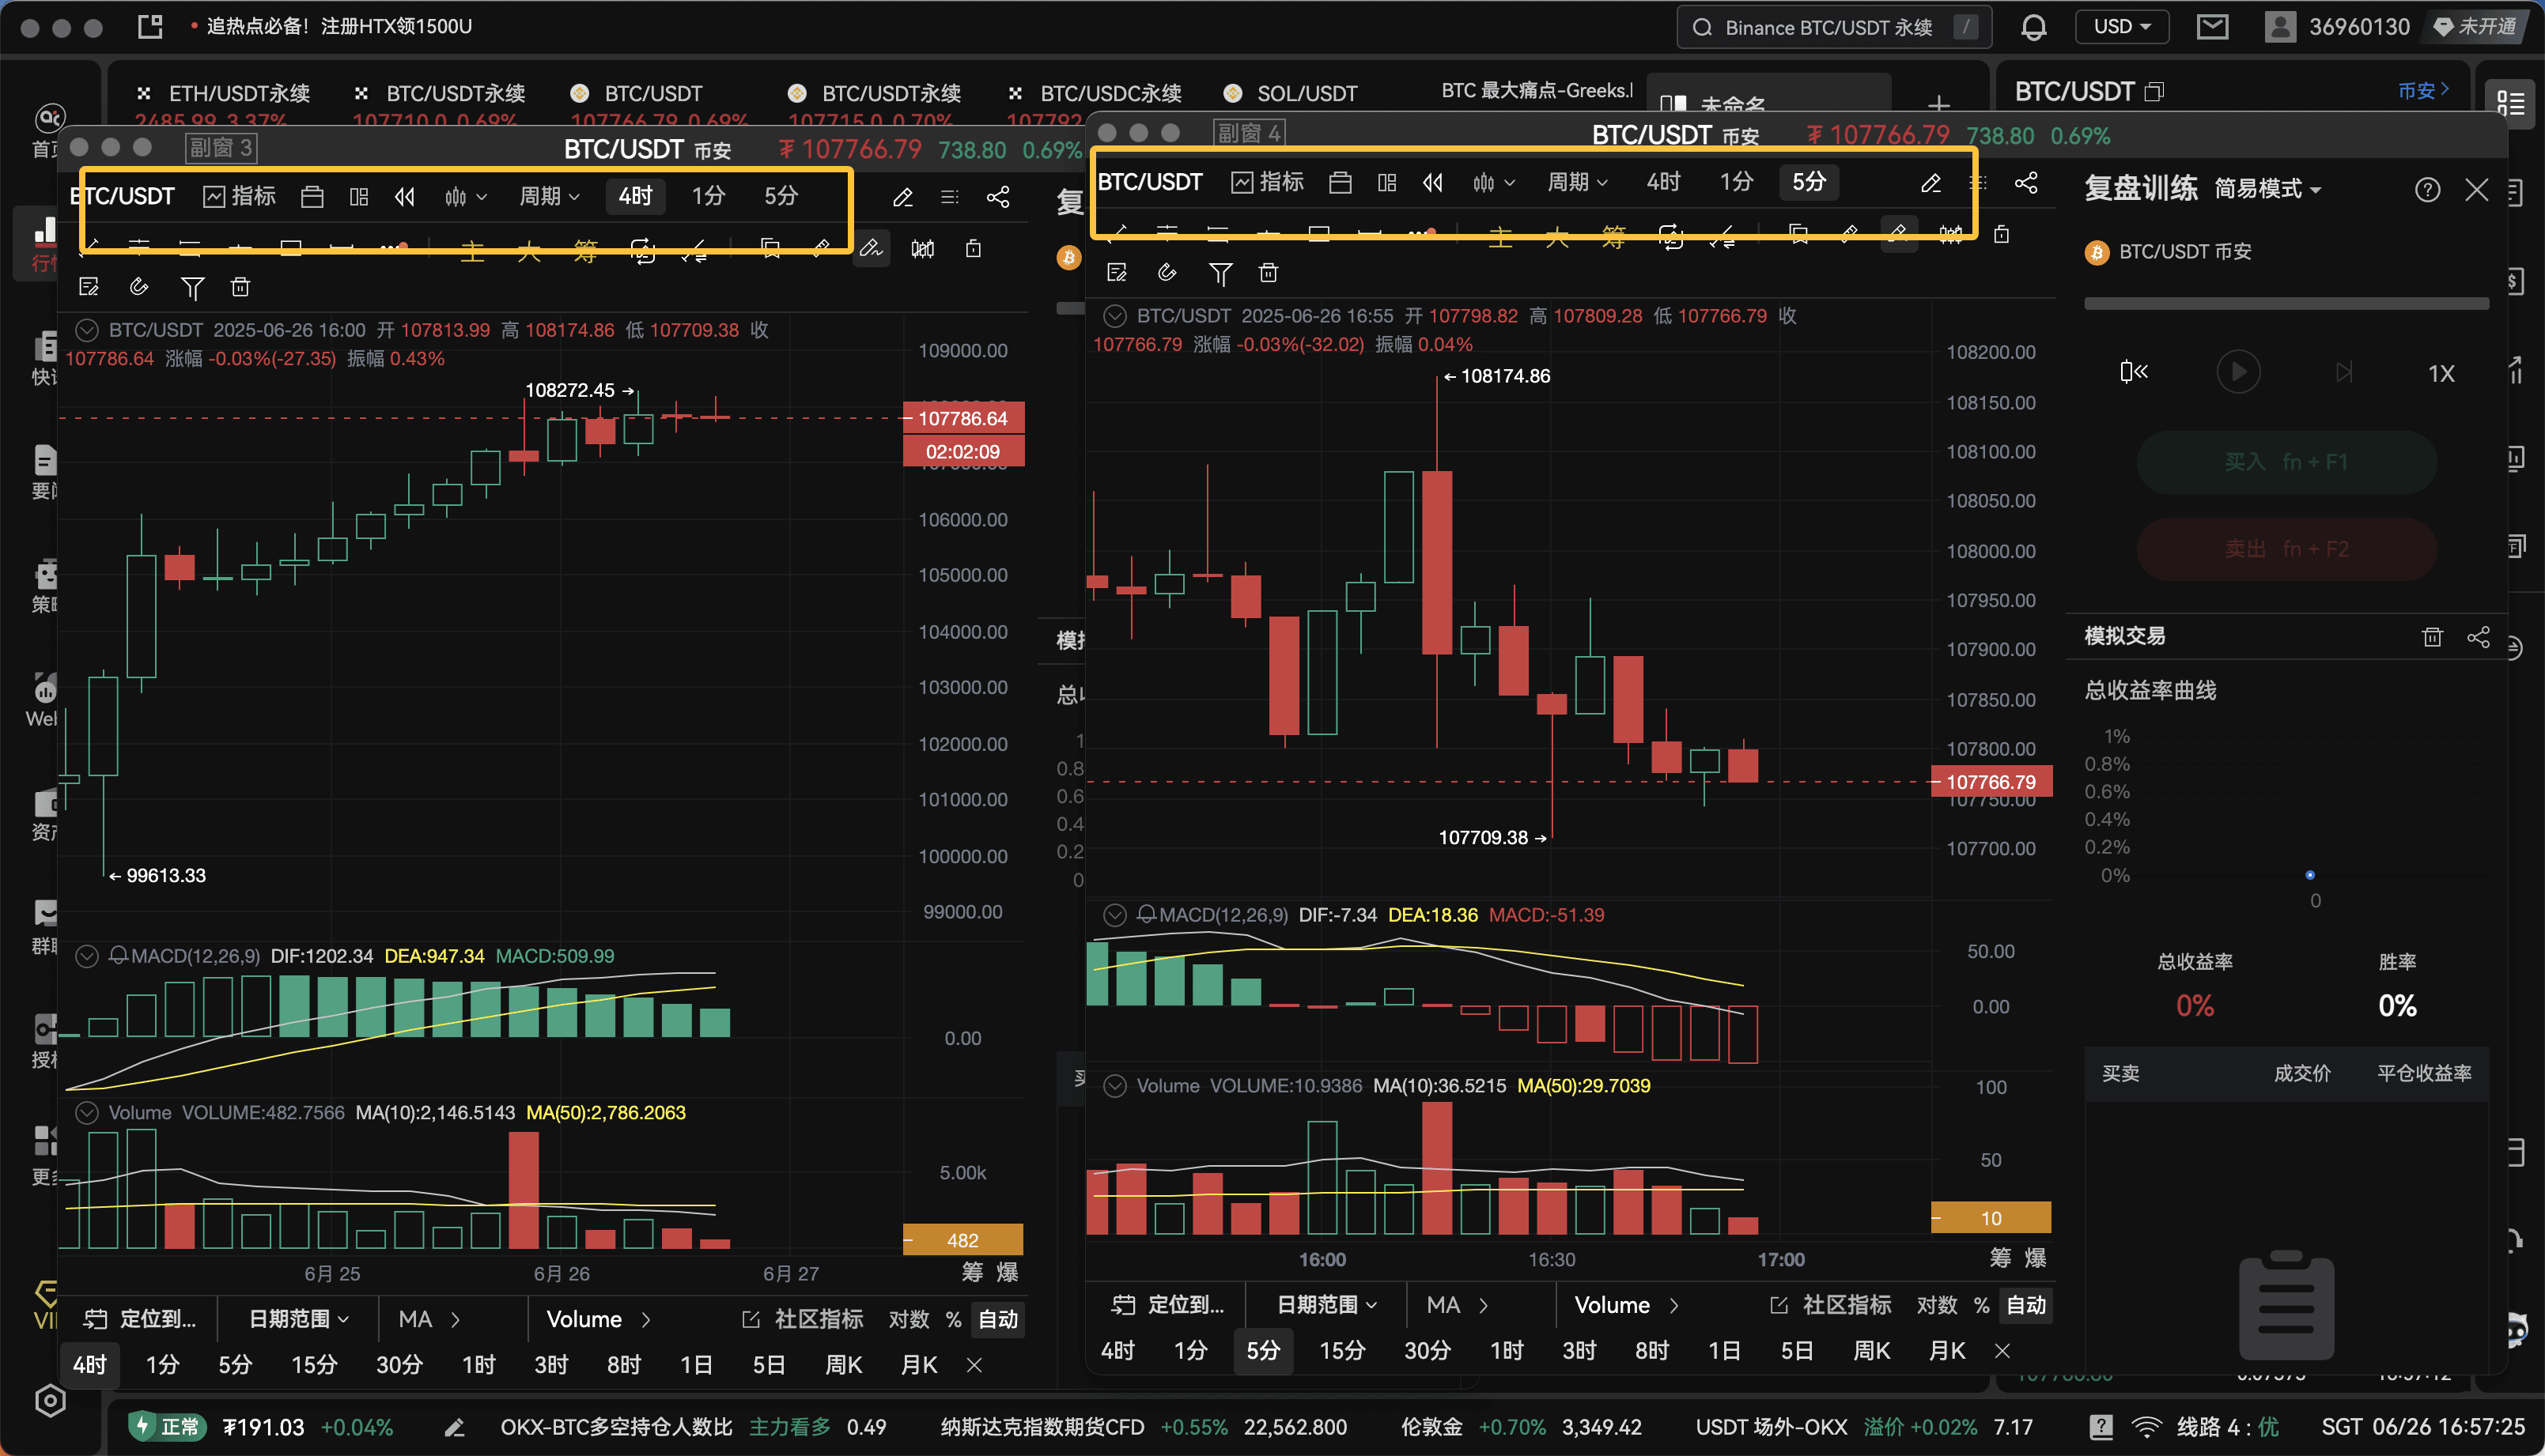This screenshot has height=1456, width=2545.
Task: Toggle % percent scale in 4时 chart
Action: 952,1319
